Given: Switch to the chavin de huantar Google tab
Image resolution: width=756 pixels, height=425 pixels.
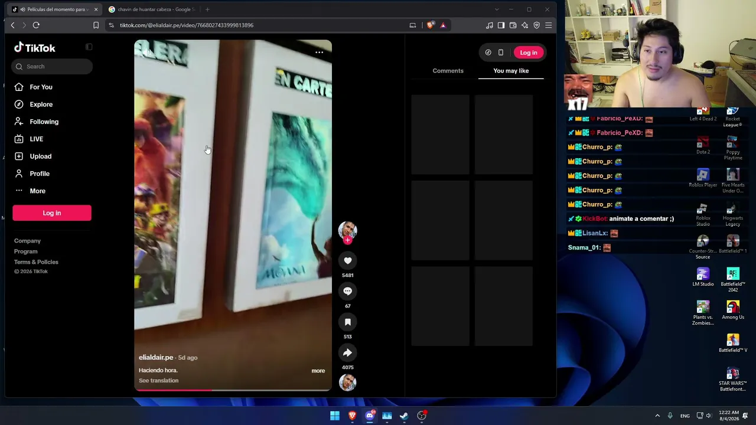Looking at the screenshot, I should point(152,9).
